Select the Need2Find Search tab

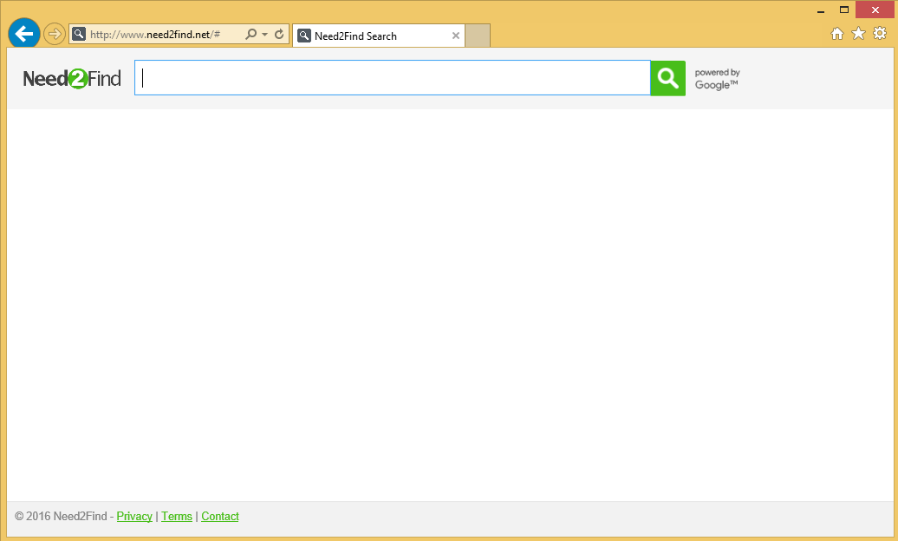tap(373, 36)
